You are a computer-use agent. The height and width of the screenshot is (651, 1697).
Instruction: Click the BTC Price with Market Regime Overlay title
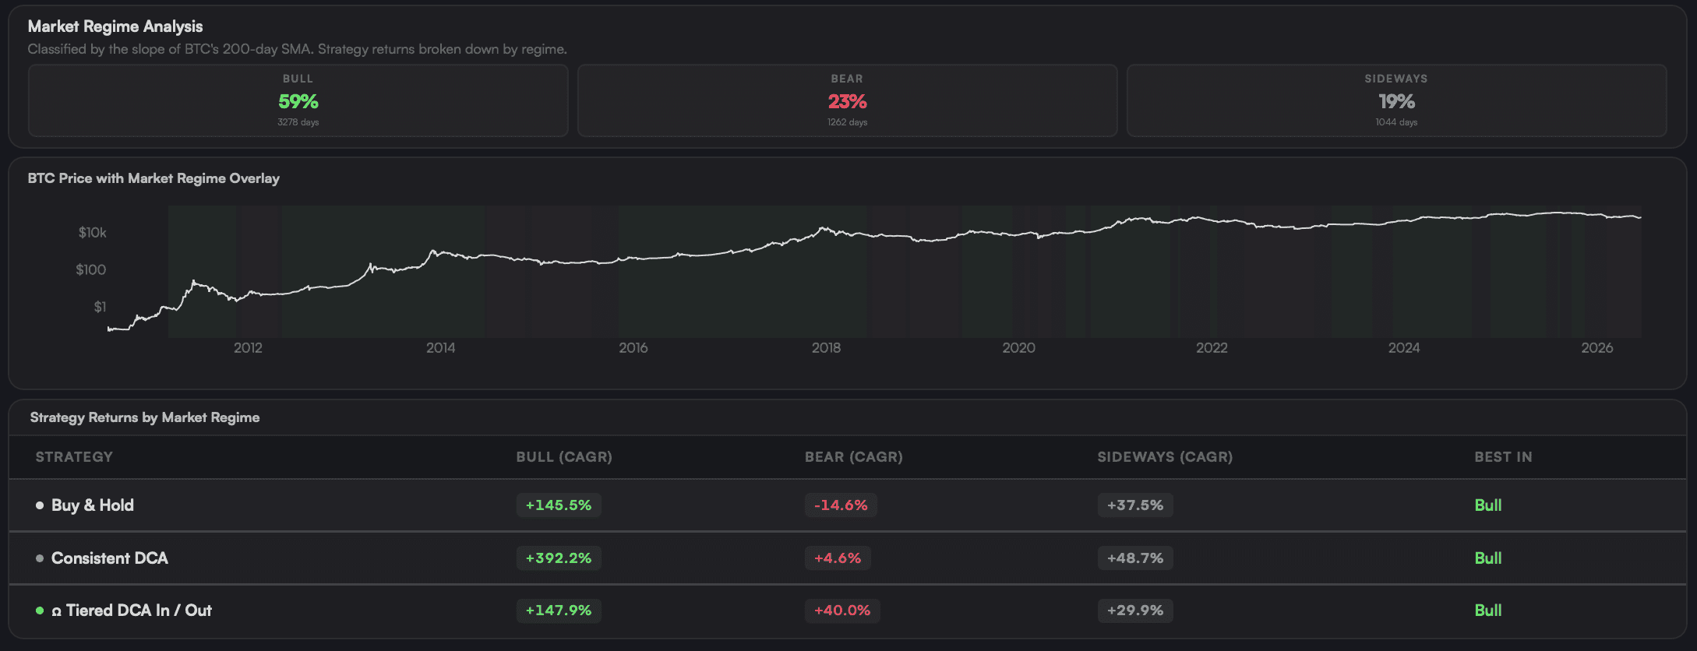coord(153,178)
